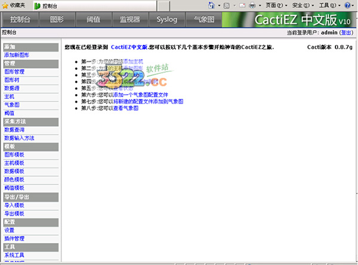Image resolution: width=358 pixels, height=265 pixels.
Task: Click the green Cacti icon on browser tab
Action: [x=37, y=5]
